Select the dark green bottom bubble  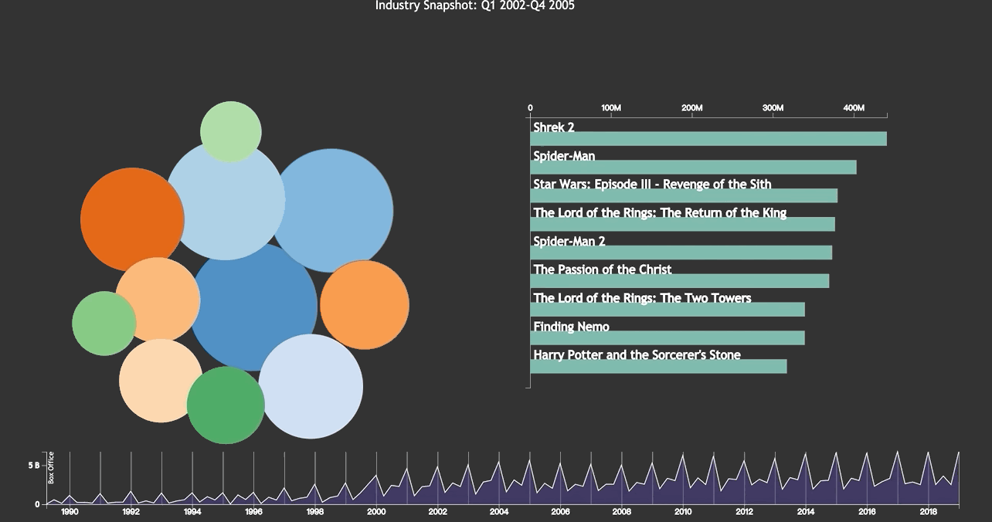point(226,406)
